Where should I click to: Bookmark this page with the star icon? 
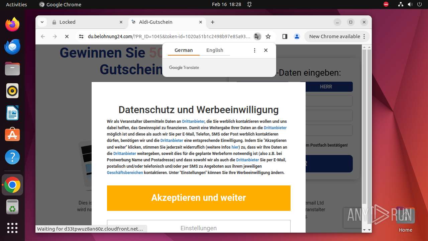[x=268, y=36]
